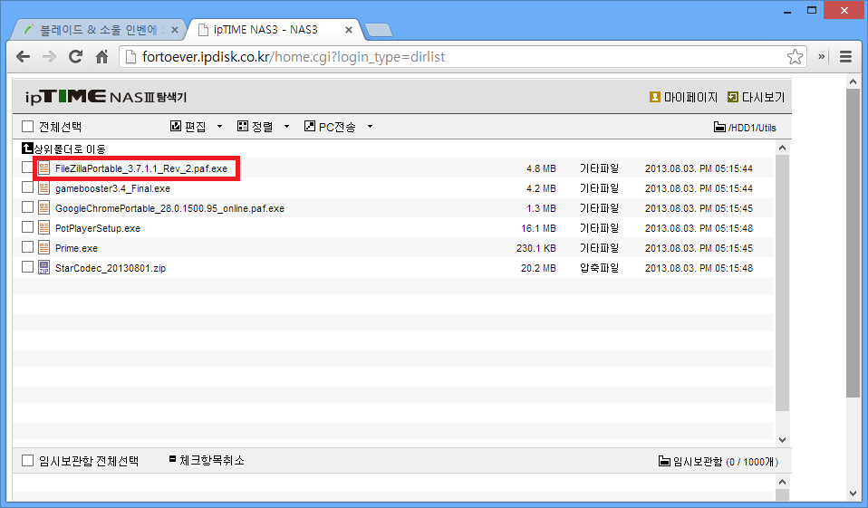Click the 다시보기 refresh link
Screen dimensions: 868x508
[x=756, y=97]
